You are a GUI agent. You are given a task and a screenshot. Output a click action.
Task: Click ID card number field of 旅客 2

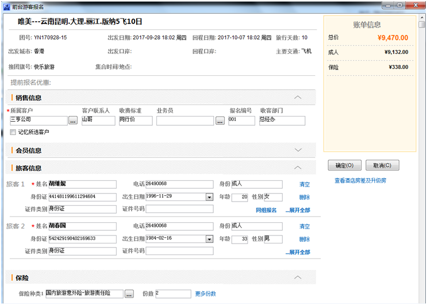click(x=83, y=239)
